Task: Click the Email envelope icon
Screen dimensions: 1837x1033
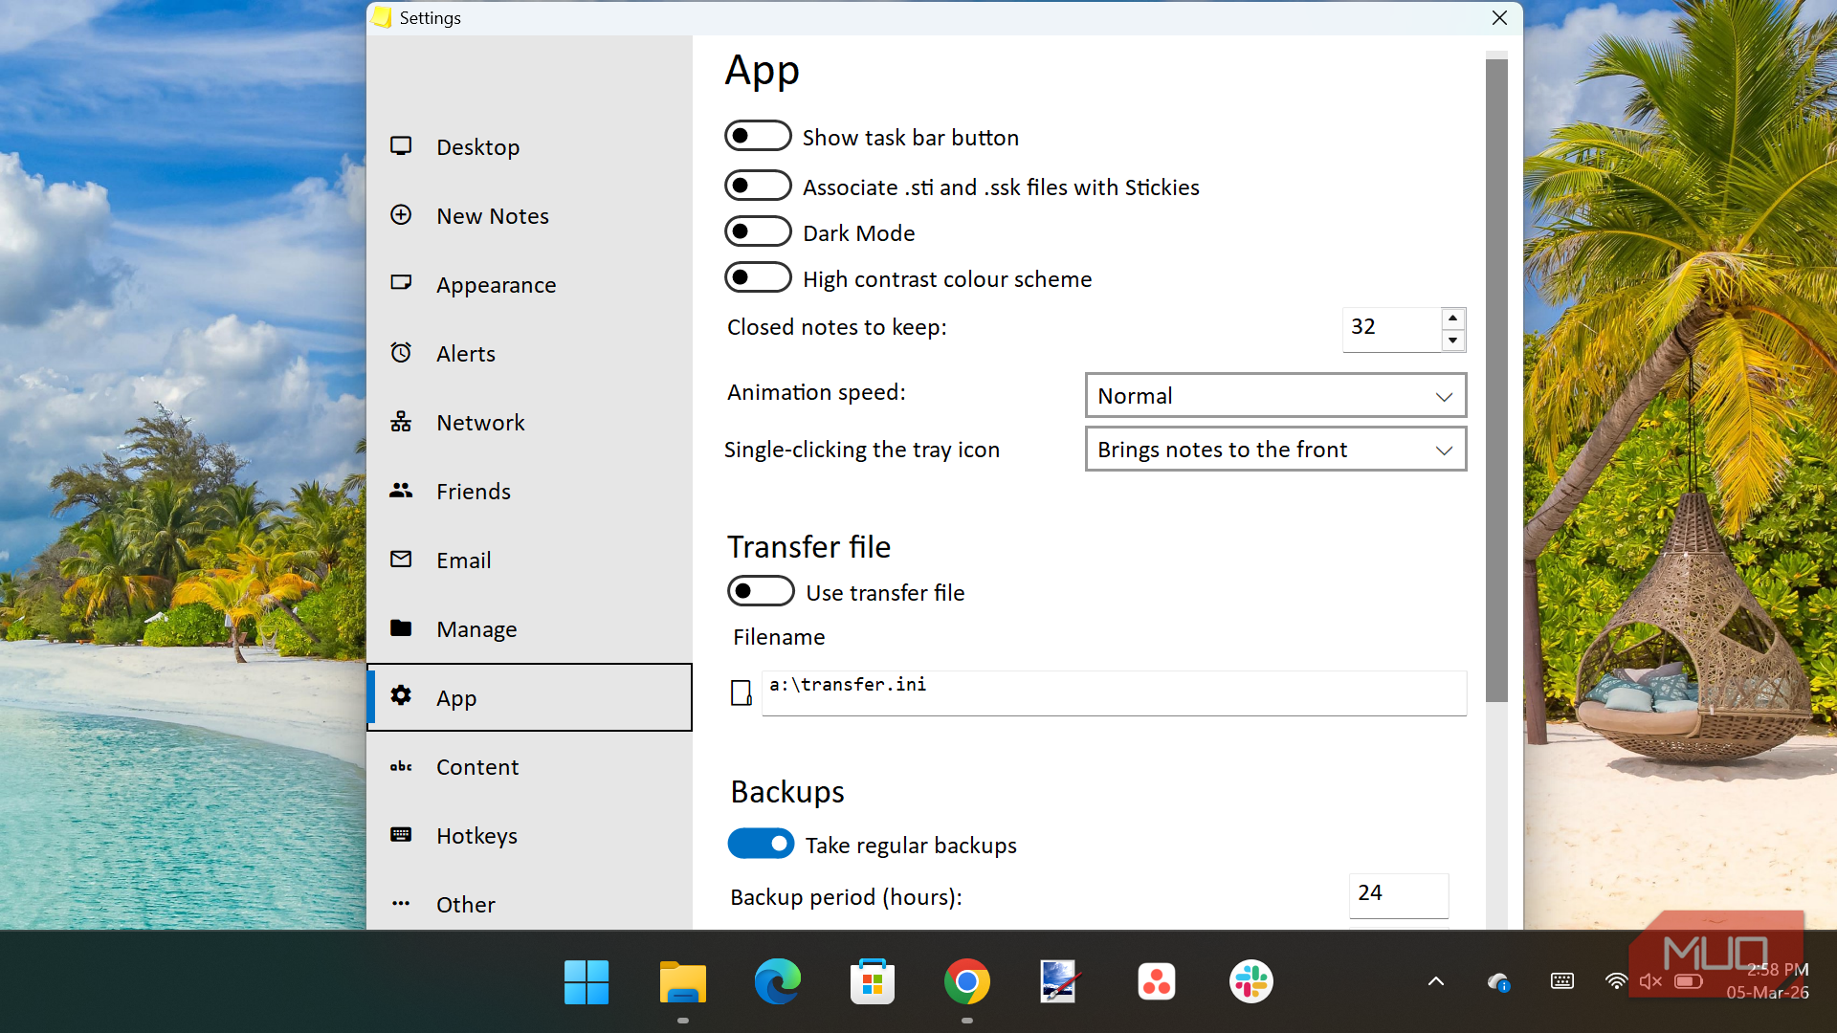Action: 401,560
